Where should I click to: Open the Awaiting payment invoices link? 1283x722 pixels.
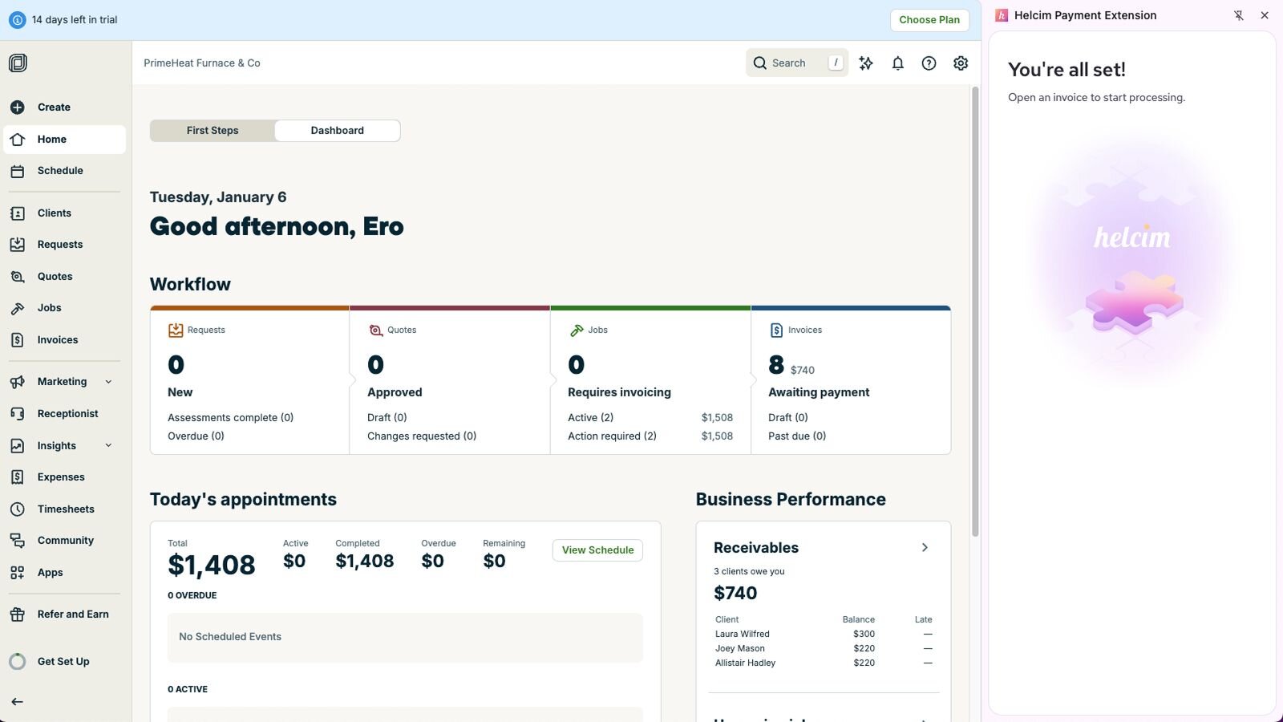pos(818,392)
